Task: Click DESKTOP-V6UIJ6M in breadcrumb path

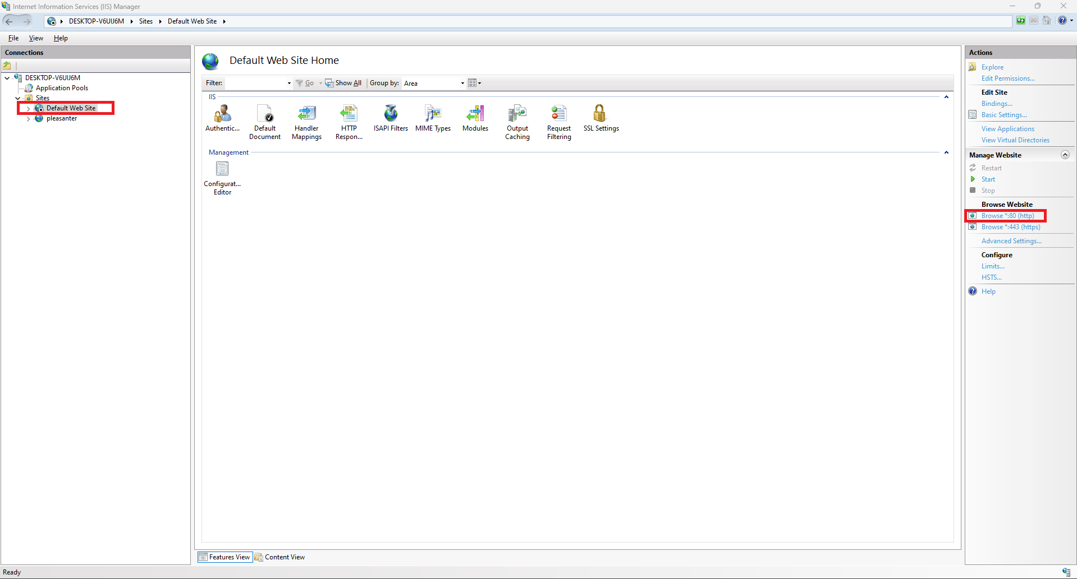Action: [x=96, y=21]
